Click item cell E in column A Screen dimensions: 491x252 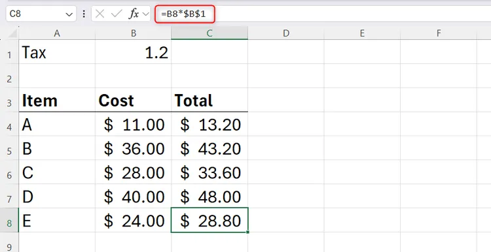coord(57,220)
